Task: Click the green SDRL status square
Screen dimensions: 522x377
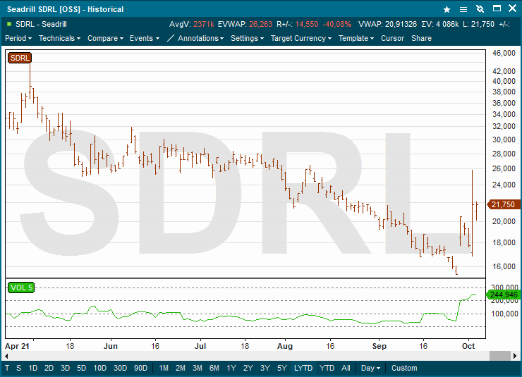Action: (9, 24)
